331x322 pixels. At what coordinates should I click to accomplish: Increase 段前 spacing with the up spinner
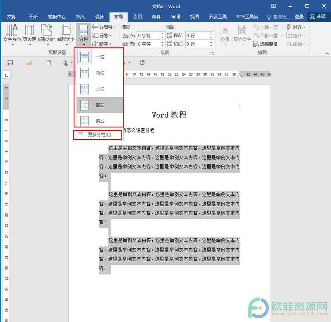pyautogui.click(x=211, y=34)
